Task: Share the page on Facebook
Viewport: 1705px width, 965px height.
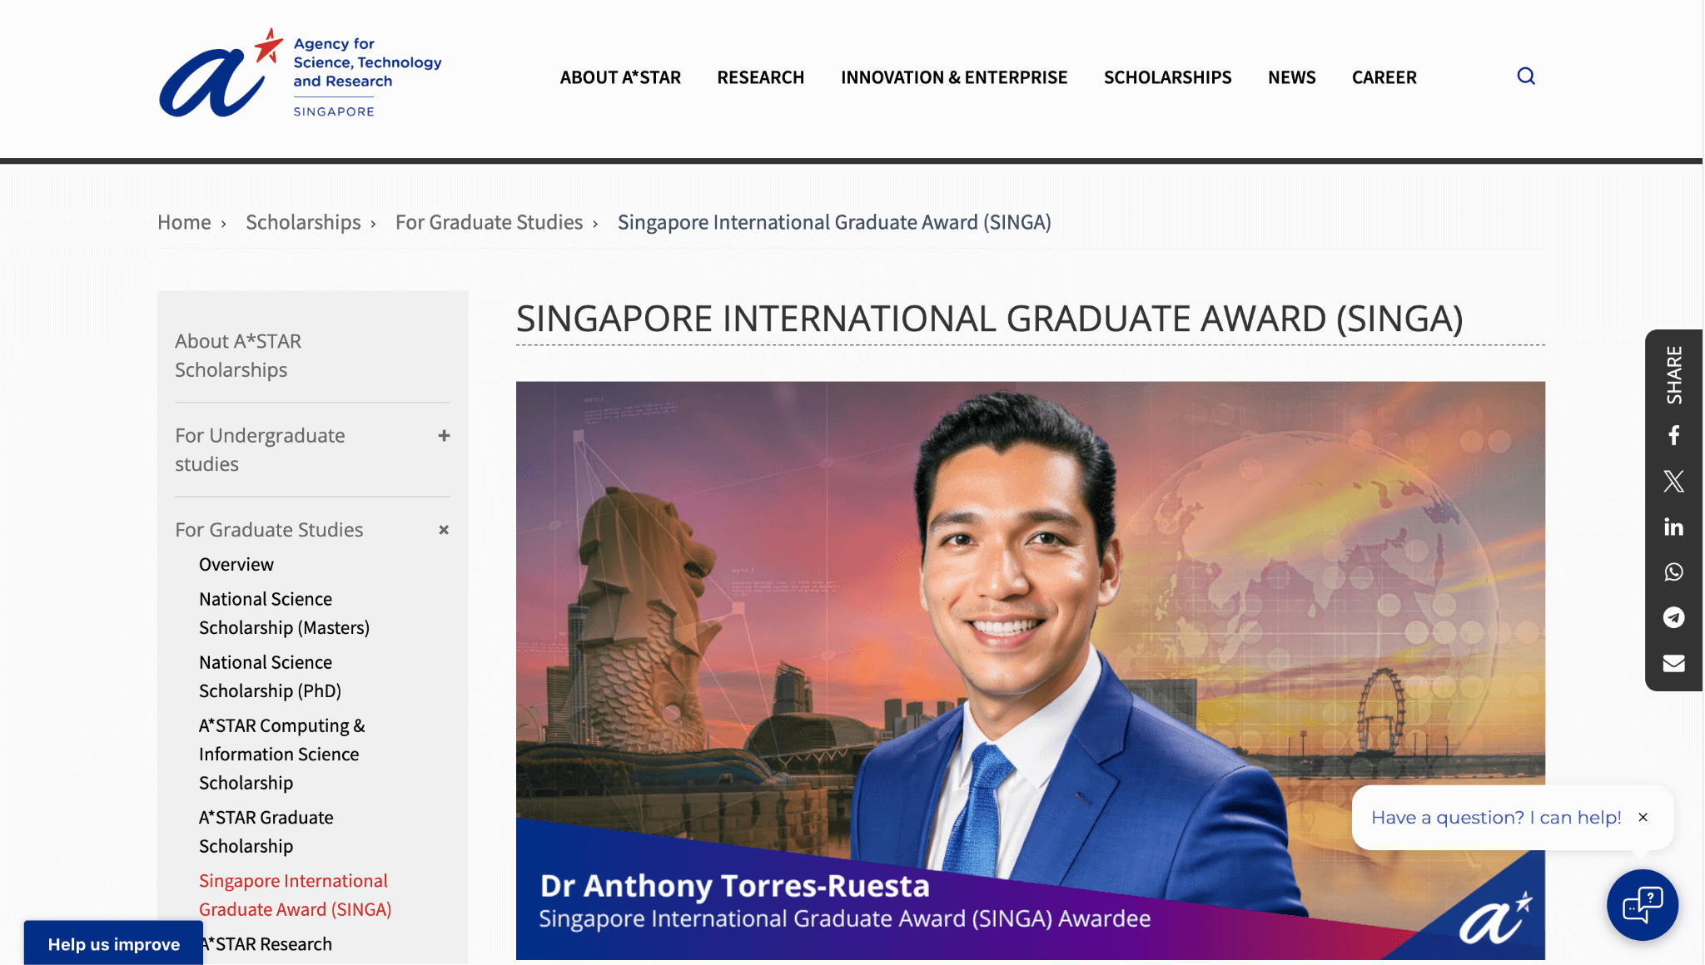Action: [x=1673, y=434]
